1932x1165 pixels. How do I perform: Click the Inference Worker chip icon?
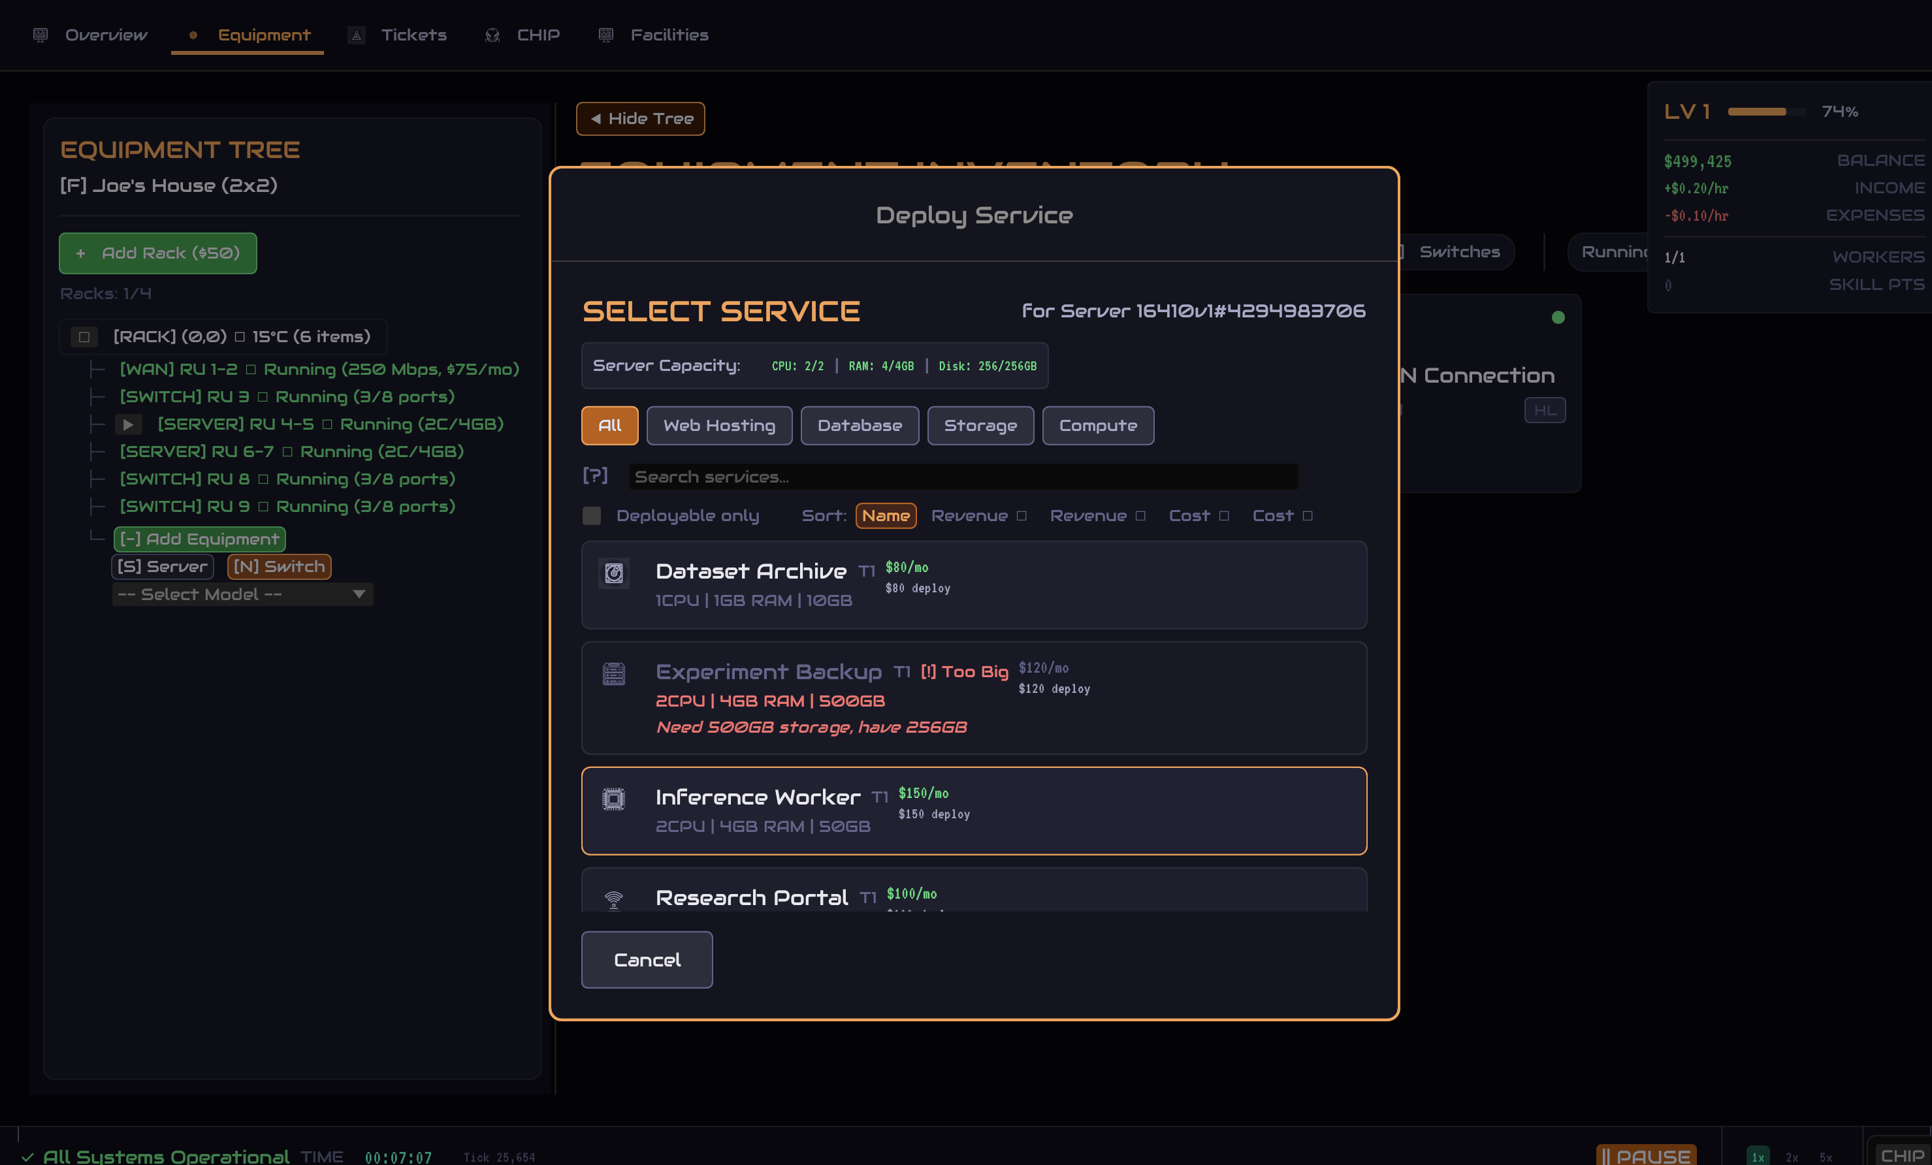(x=613, y=799)
